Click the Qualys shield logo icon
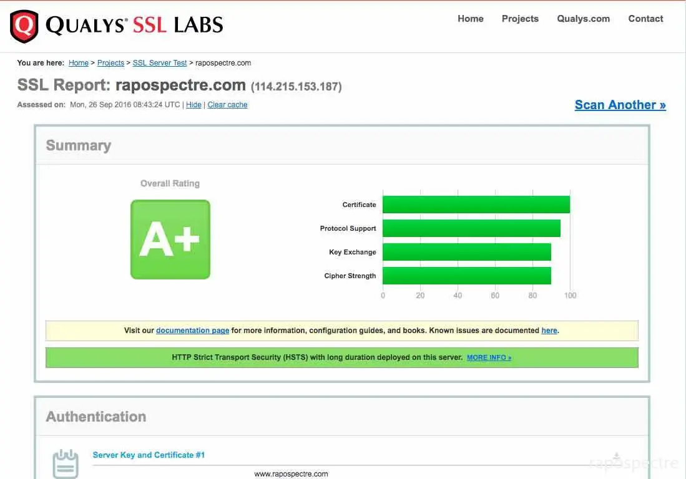The height and width of the screenshot is (479, 686). tap(24, 26)
